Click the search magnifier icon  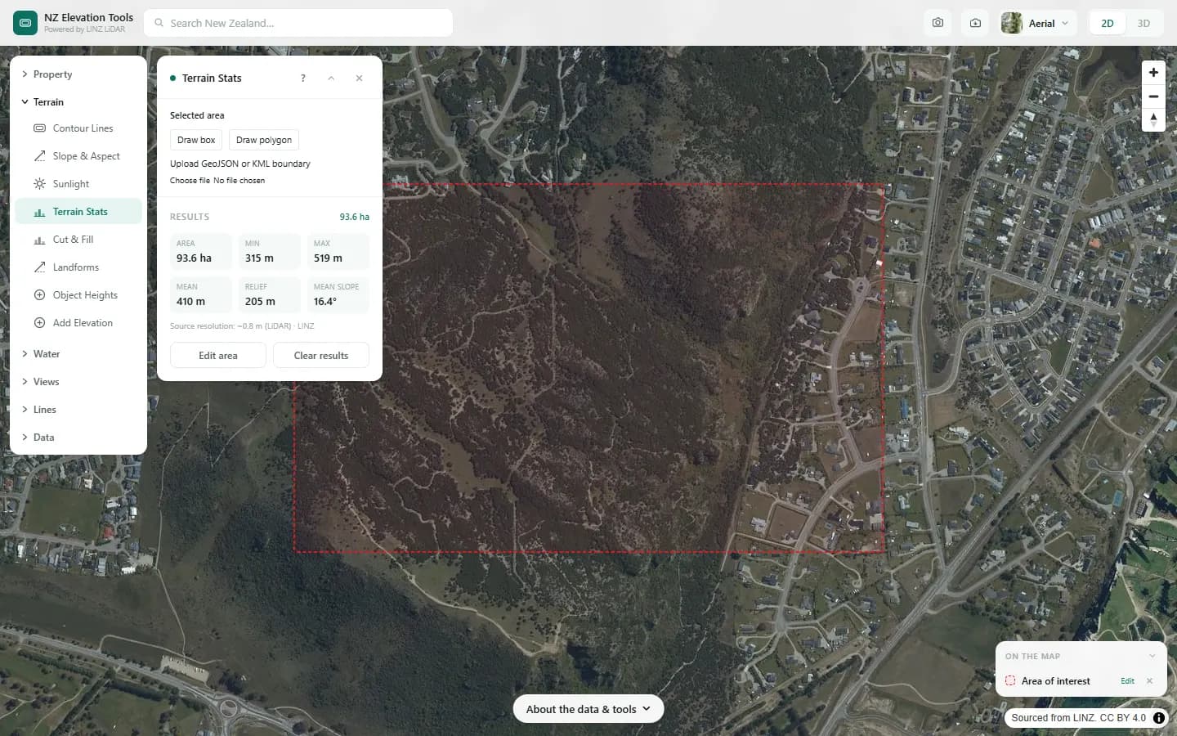[159, 23]
